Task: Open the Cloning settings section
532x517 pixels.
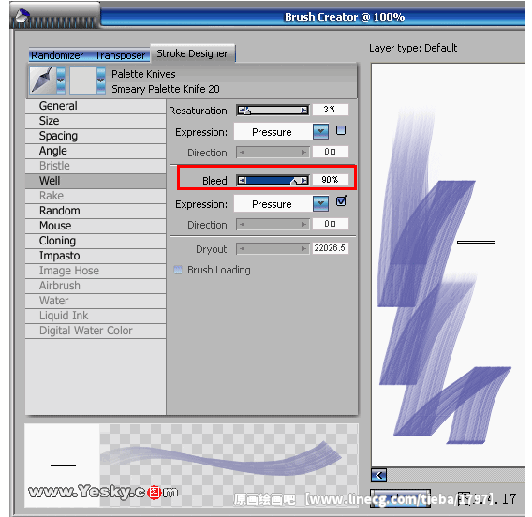Action: pyautogui.click(x=96, y=241)
